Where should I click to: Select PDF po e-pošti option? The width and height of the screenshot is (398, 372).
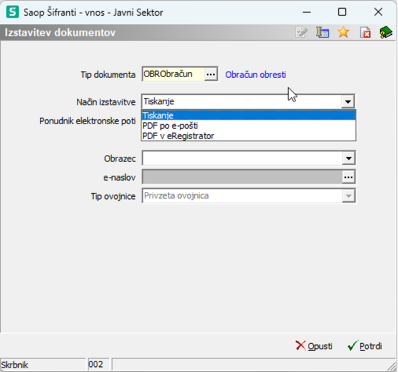point(248,125)
